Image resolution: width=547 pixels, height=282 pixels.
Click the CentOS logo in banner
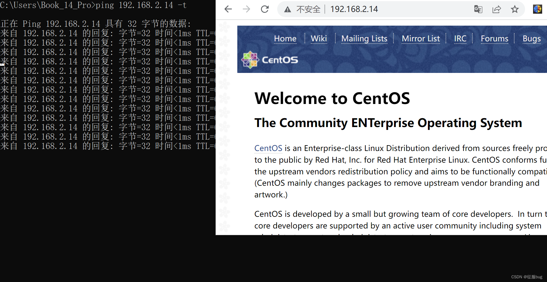click(x=270, y=60)
